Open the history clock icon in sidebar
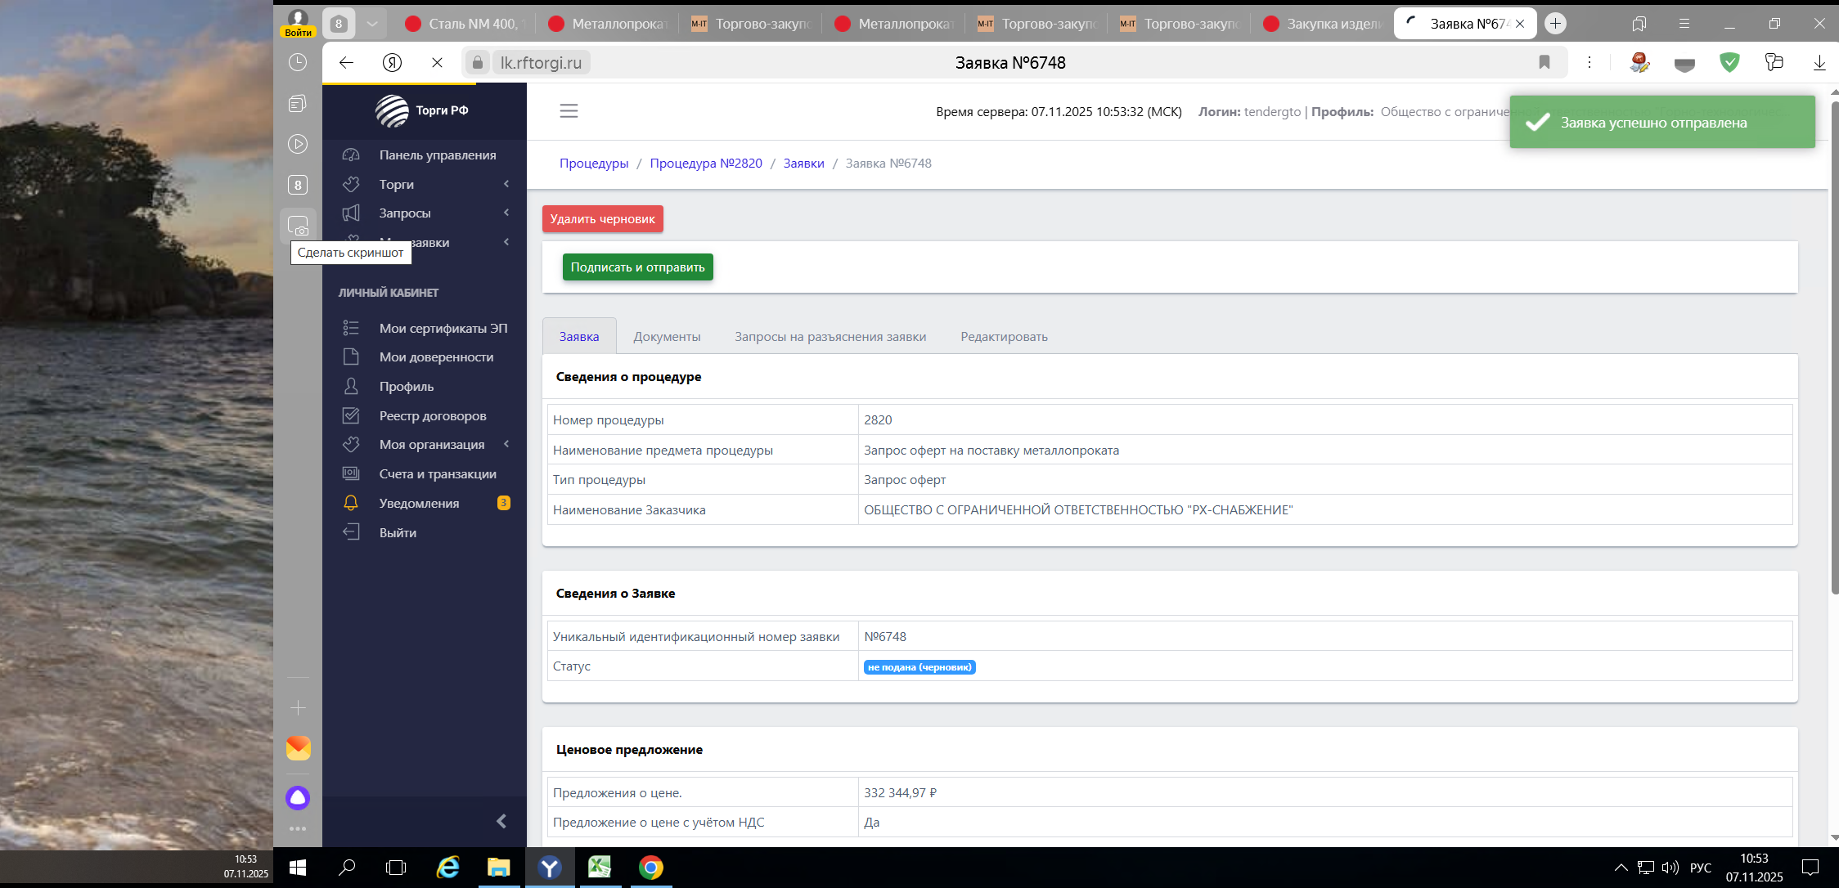Viewport: 1839px width, 888px height. point(298,62)
